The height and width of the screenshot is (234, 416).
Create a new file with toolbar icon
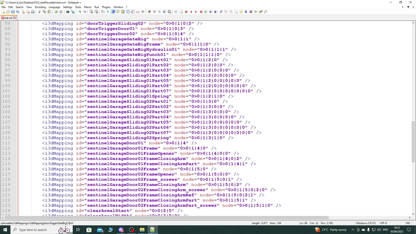click(3, 12)
